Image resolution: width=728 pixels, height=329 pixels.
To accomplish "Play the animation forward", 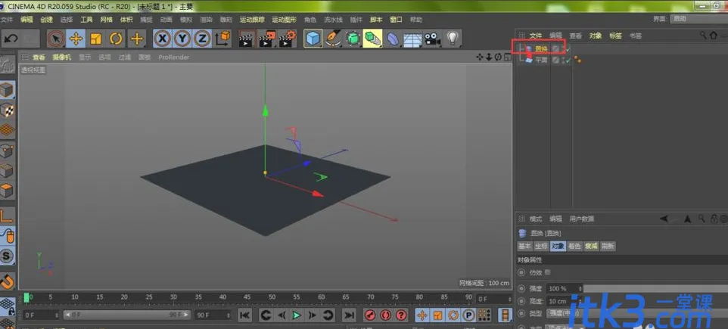I will [296, 315].
